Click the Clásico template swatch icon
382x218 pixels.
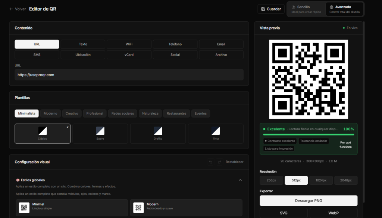pyautogui.click(x=43, y=131)
